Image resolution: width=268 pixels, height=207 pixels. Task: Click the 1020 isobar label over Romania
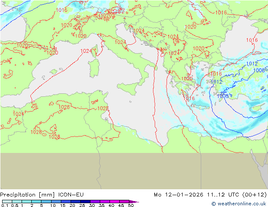[x=191, y=27]
